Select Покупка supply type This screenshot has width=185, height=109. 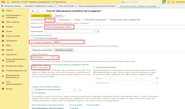46,20
